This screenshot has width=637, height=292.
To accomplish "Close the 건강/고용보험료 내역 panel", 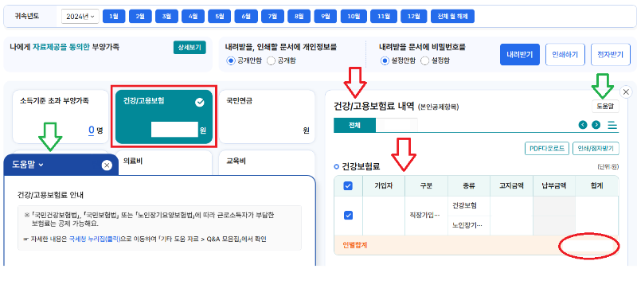I will pyautogui.click(x=626, y=91).
